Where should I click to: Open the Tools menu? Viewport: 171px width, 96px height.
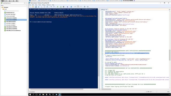(40, 5)
